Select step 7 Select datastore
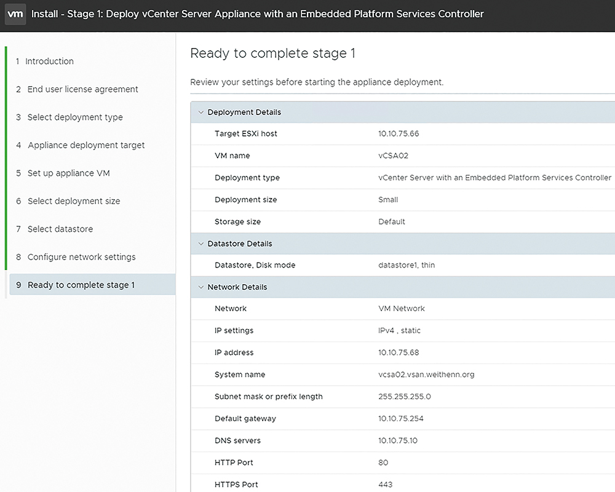The height and width of the screenshot is (492, 615). coord(55,229)
